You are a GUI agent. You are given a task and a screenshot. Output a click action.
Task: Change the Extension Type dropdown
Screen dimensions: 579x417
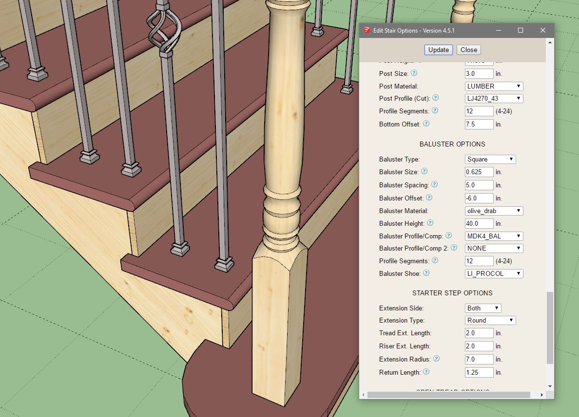click(490, 320)
